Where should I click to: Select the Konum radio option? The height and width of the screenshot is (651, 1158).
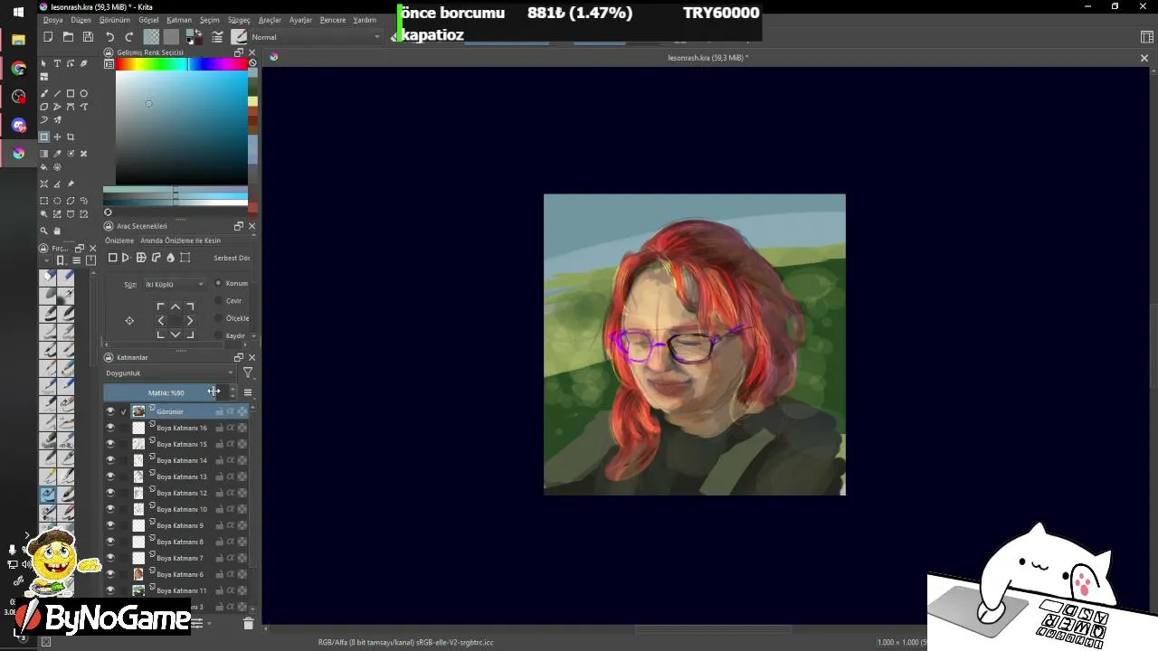(x=218, y=283)
